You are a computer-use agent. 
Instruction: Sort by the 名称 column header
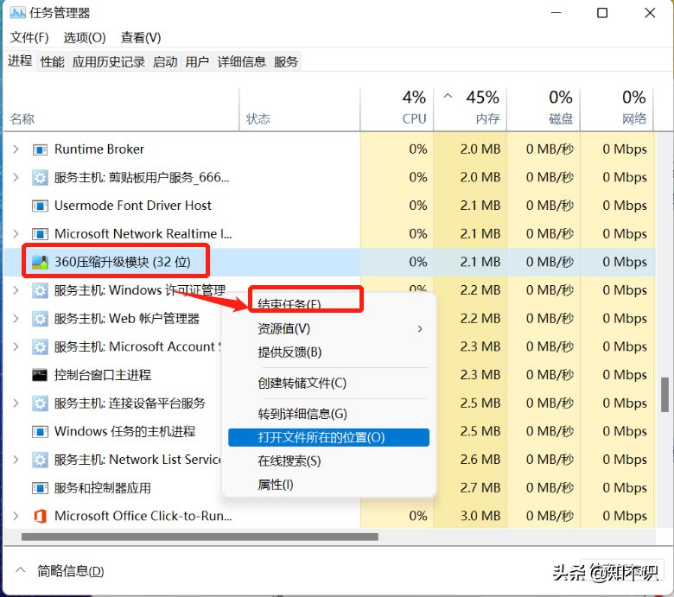click(121, 109)
